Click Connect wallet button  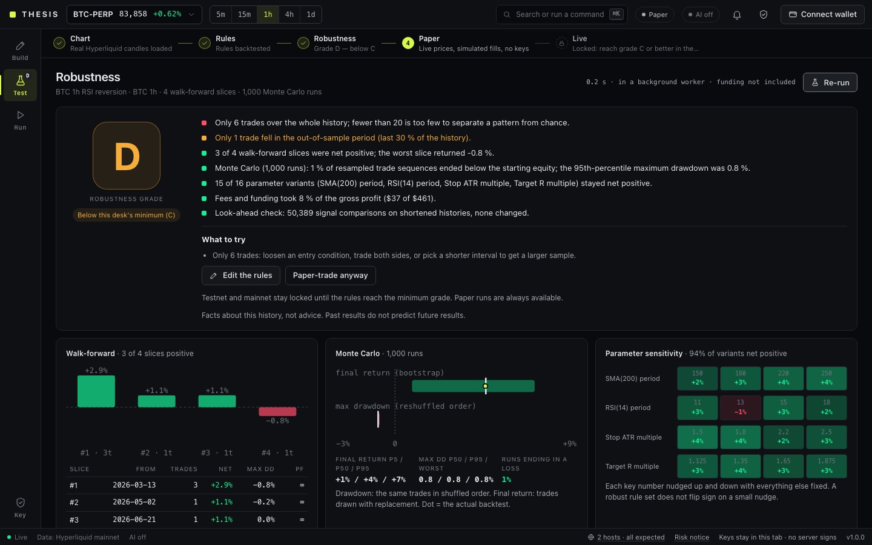point(822,15)
